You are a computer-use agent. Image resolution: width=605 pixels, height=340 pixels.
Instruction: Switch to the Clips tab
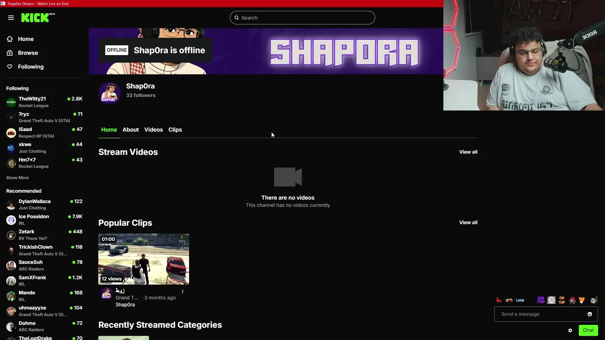[175, 130]
